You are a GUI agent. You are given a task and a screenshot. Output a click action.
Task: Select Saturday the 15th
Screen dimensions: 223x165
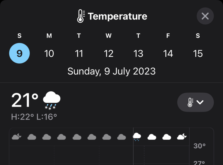click(198, 54)
